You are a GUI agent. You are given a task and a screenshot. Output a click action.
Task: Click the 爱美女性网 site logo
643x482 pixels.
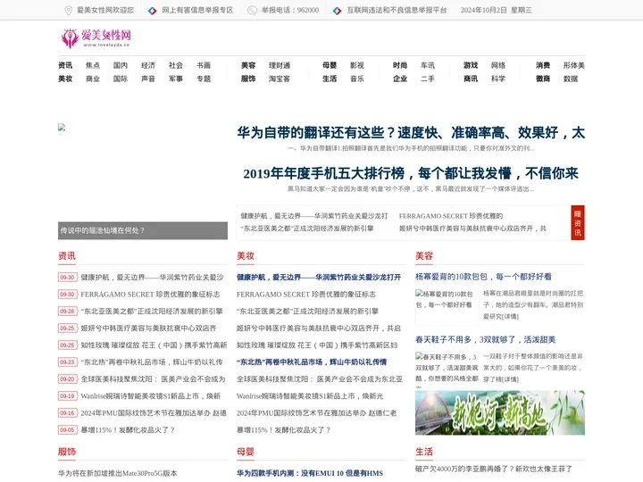(x=96, y=38)
